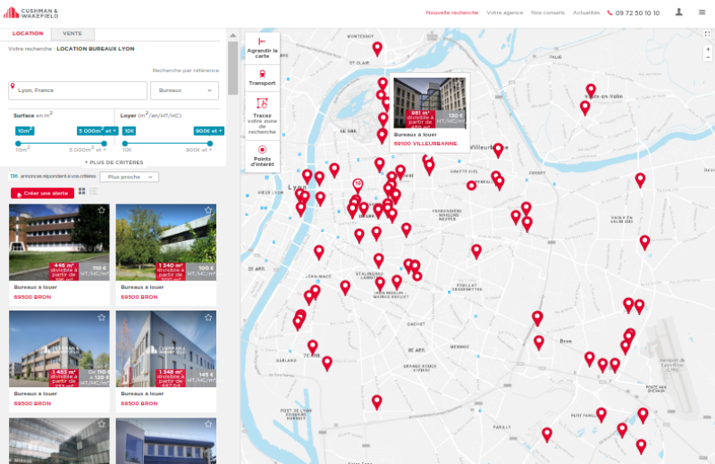Click the Lyon, France location field
The width and height of the screenshot is (715, 464).
pyautogui.click(x=78, y=91)
